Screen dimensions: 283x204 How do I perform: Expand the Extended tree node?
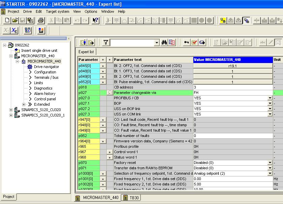(x=24, y=104)
